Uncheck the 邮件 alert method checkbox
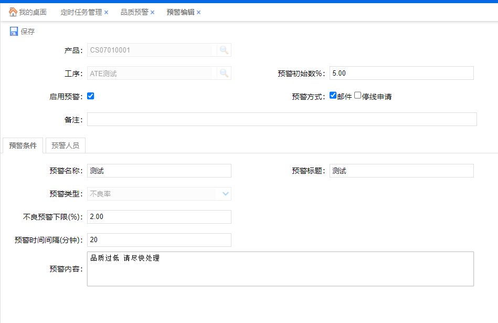This screenshot has width=498, height=323. [x=333, y=96]
